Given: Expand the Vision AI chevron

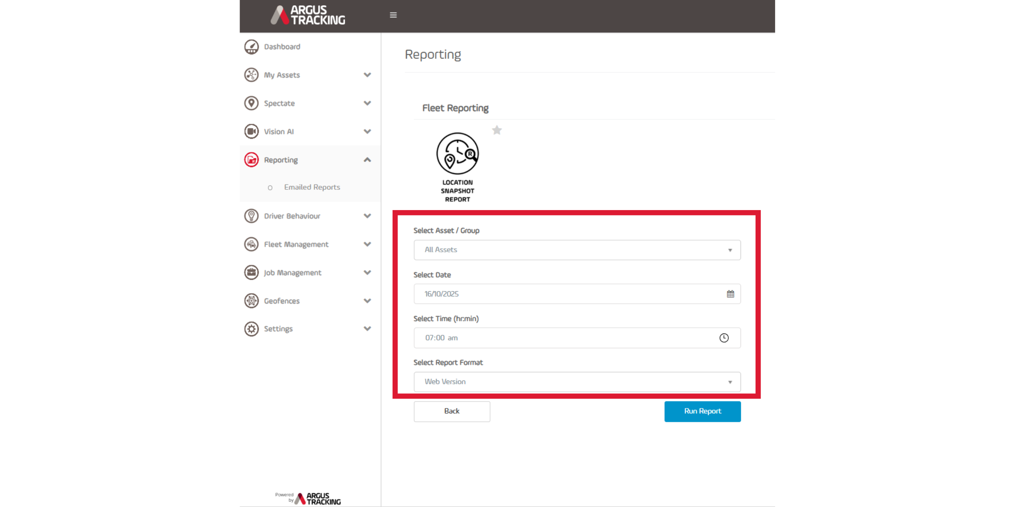Looking at the screenshot, I should tap(367, 131).
